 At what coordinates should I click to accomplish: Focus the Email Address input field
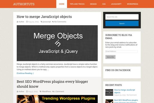[121, 51]
